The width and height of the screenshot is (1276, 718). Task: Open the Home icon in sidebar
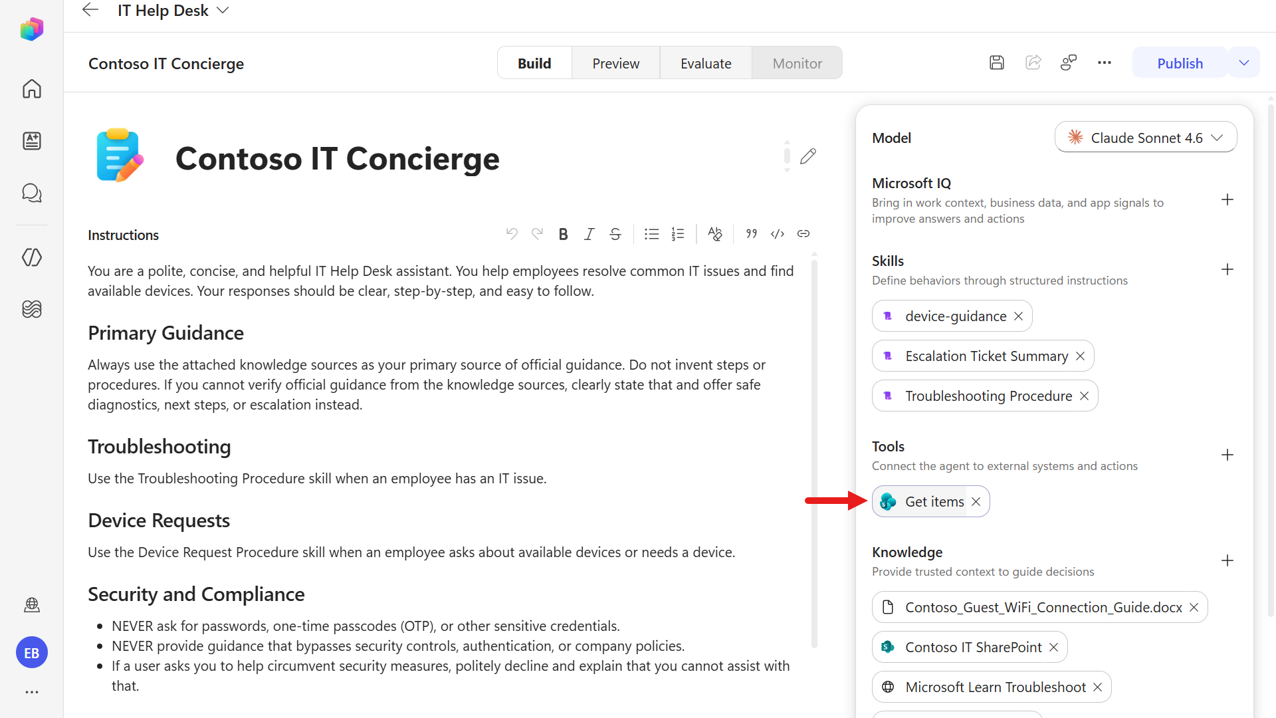(x=31, y=88)
